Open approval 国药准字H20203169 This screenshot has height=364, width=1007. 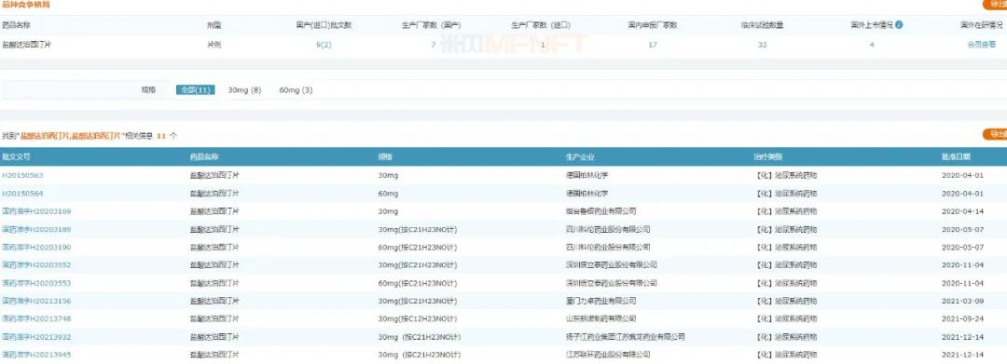(36, 210)
